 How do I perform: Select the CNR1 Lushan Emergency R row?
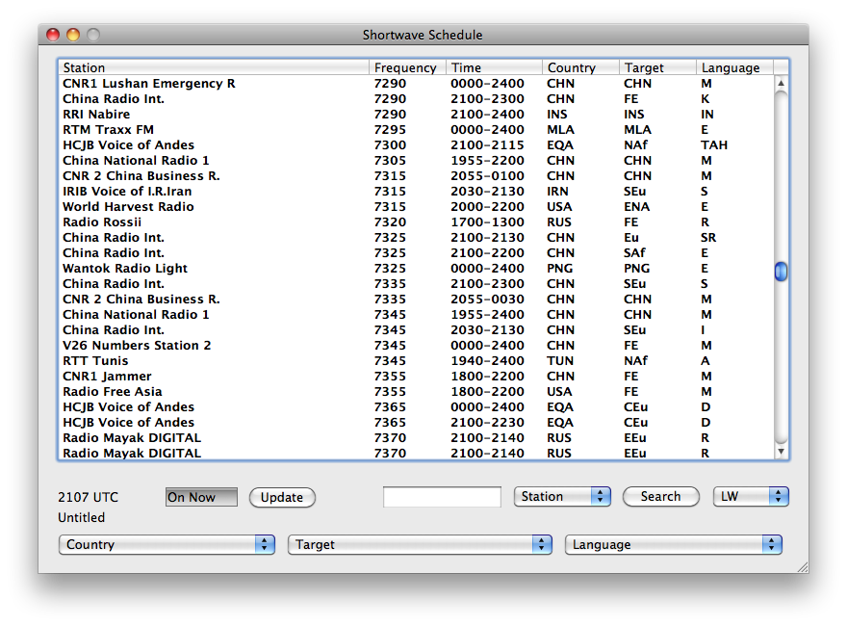tap(416, 83)
